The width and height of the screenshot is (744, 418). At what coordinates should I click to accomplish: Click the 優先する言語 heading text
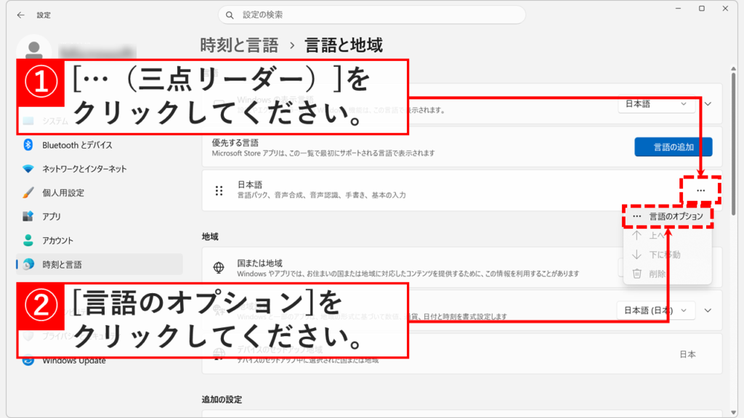pos(235,143)
